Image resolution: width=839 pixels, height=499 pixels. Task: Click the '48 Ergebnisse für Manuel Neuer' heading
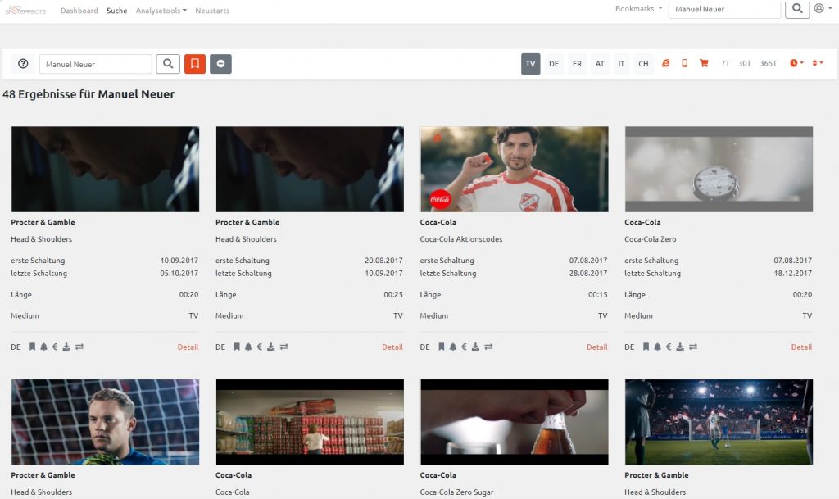(88, 95)
